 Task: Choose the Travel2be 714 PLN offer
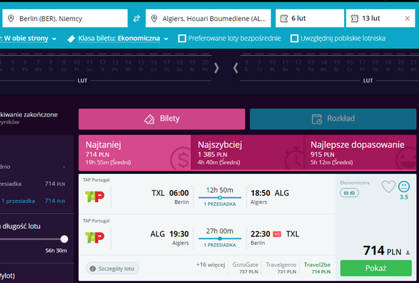(317, 268)
